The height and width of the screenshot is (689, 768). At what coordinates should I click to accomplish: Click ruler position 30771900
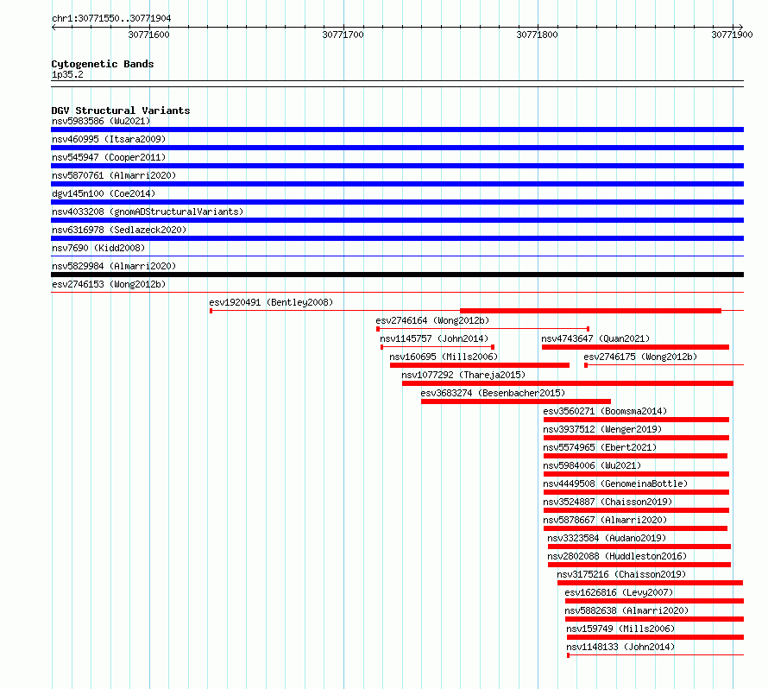point(732,35)
